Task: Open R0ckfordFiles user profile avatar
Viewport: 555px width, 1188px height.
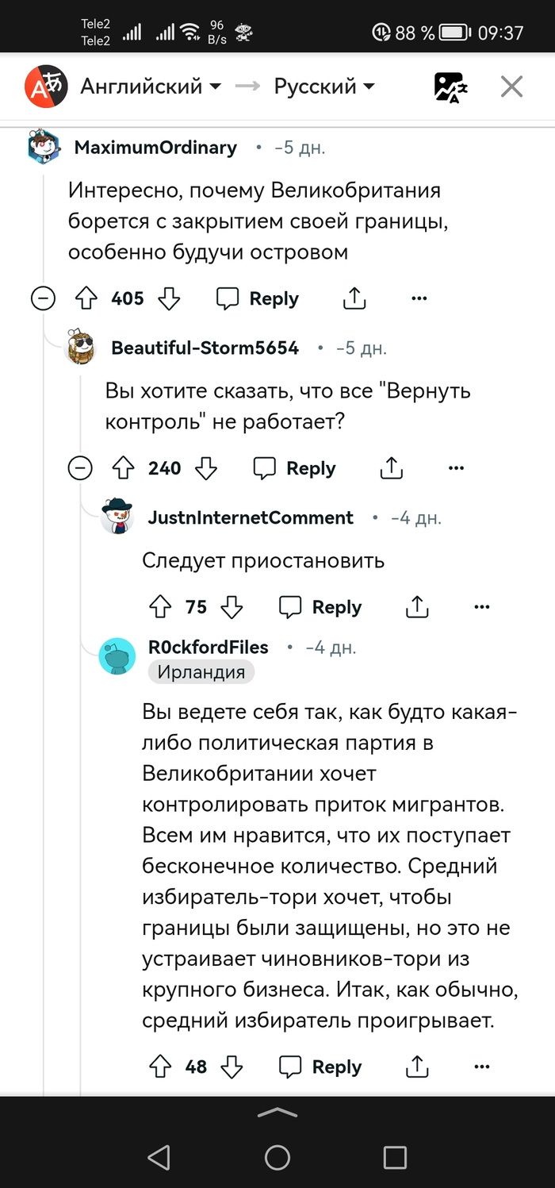Action: 117,656
